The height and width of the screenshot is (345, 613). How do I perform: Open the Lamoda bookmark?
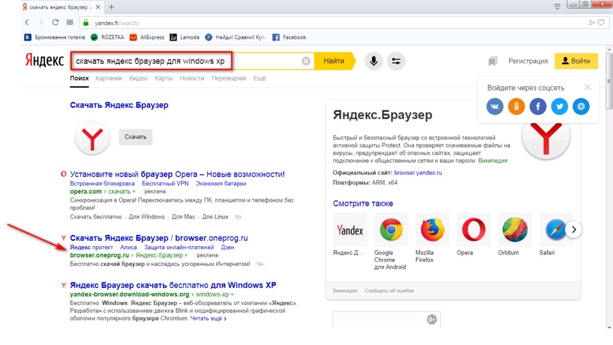[184, 37]
